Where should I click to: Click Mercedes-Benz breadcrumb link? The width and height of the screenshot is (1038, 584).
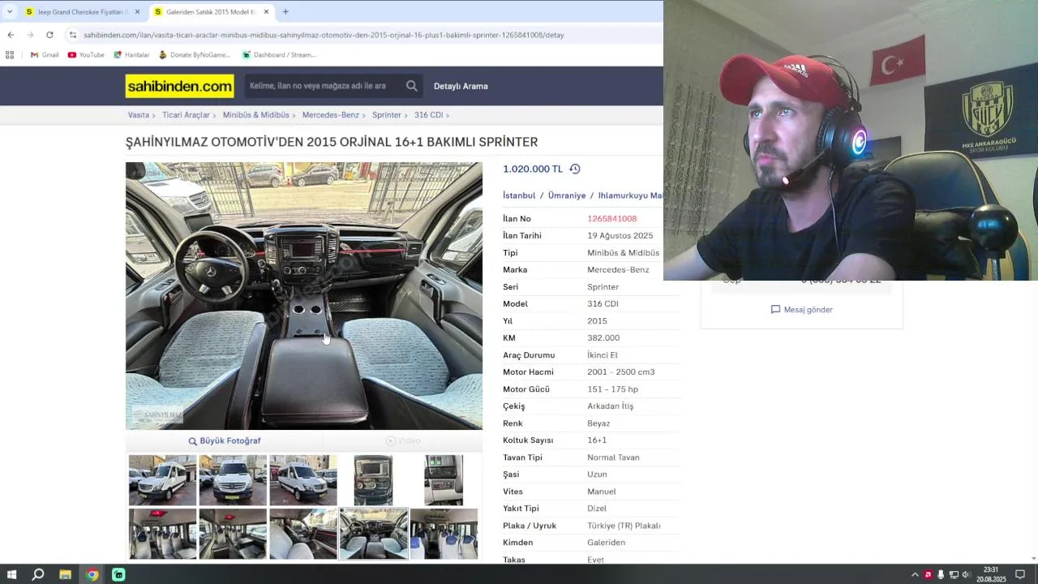331,115
